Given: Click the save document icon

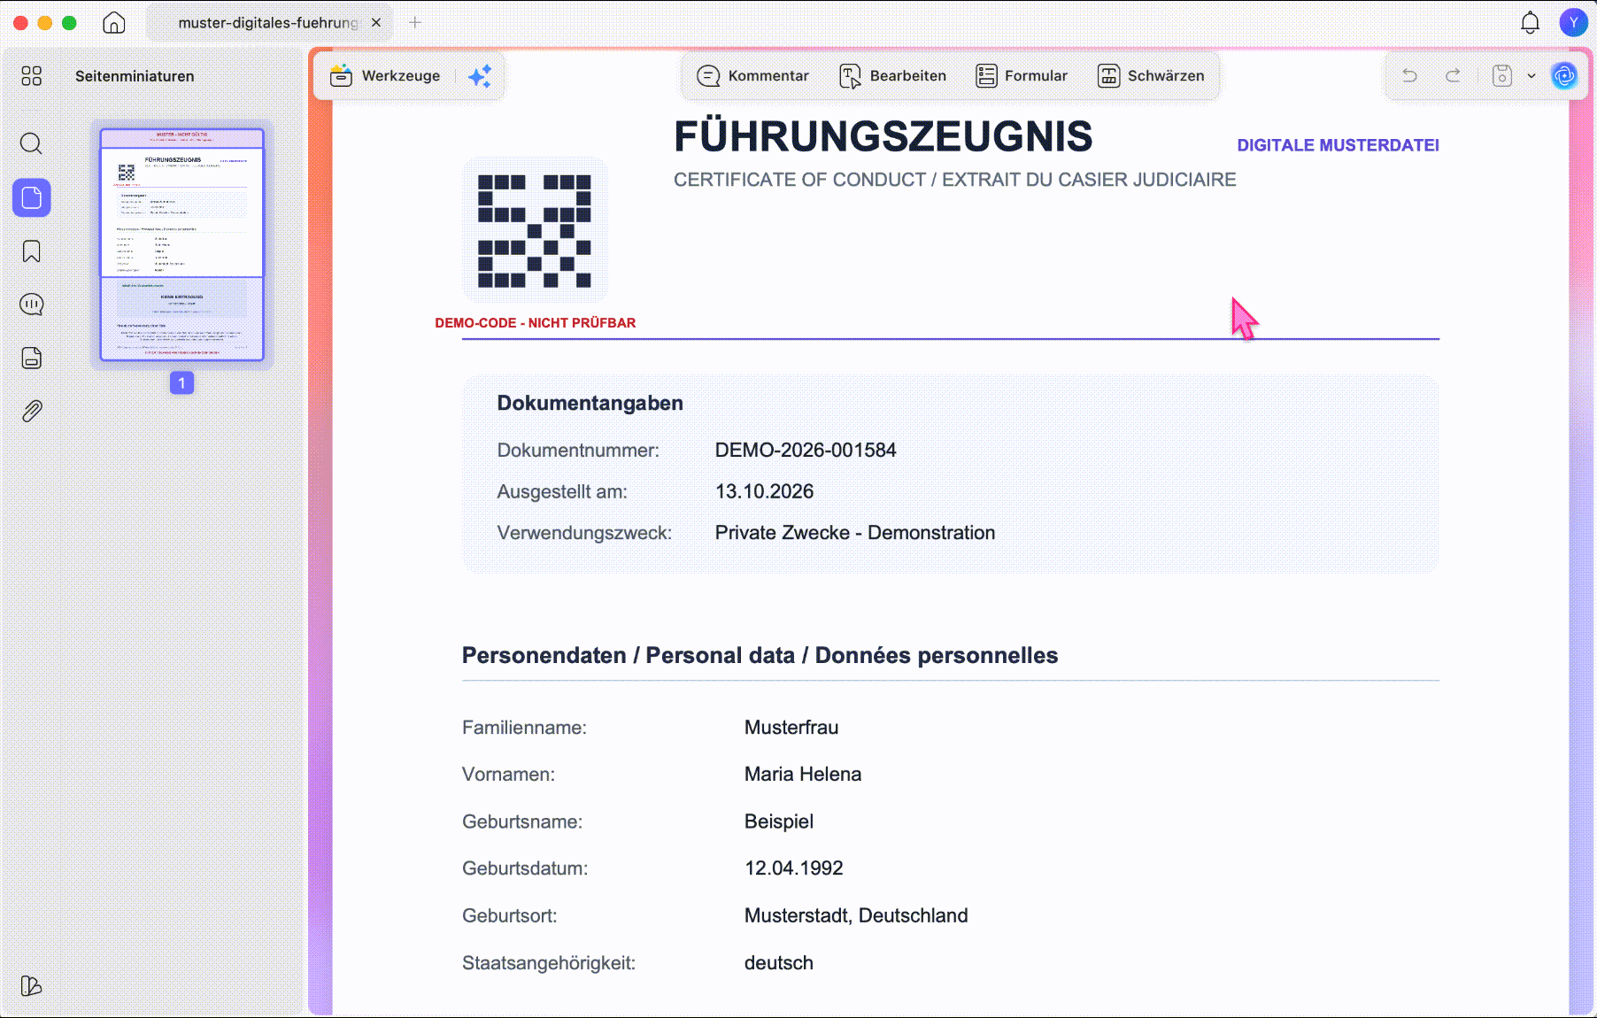Looking at the screenshot, I should [x=1502, y=76].
